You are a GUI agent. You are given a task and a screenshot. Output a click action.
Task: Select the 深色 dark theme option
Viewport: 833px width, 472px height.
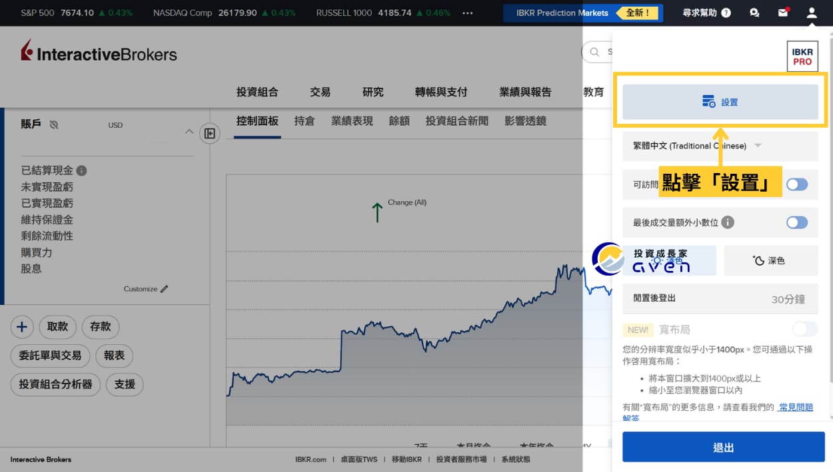click(x=771, y=260)
